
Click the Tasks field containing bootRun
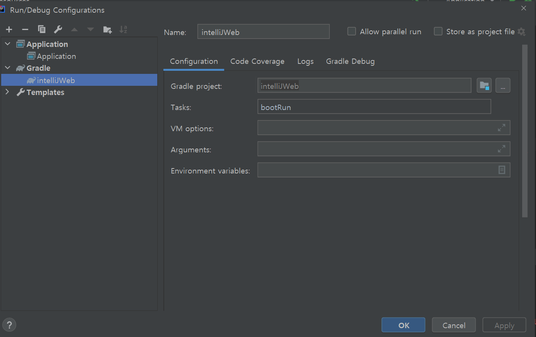[374, 107]
